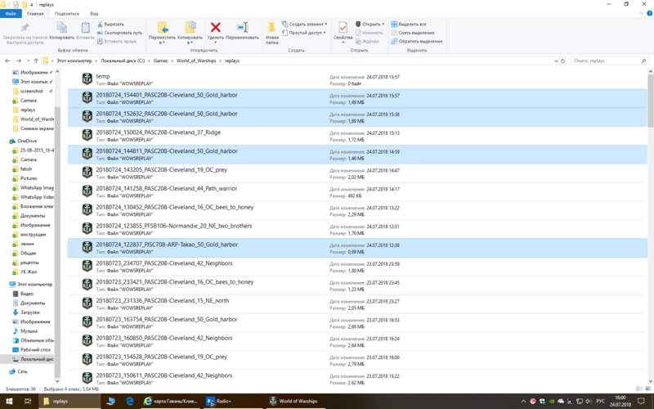Select file 20180724_122837_PJSC708-ARP-Takao_50_Gold_harbor

(x=357, y=248)
